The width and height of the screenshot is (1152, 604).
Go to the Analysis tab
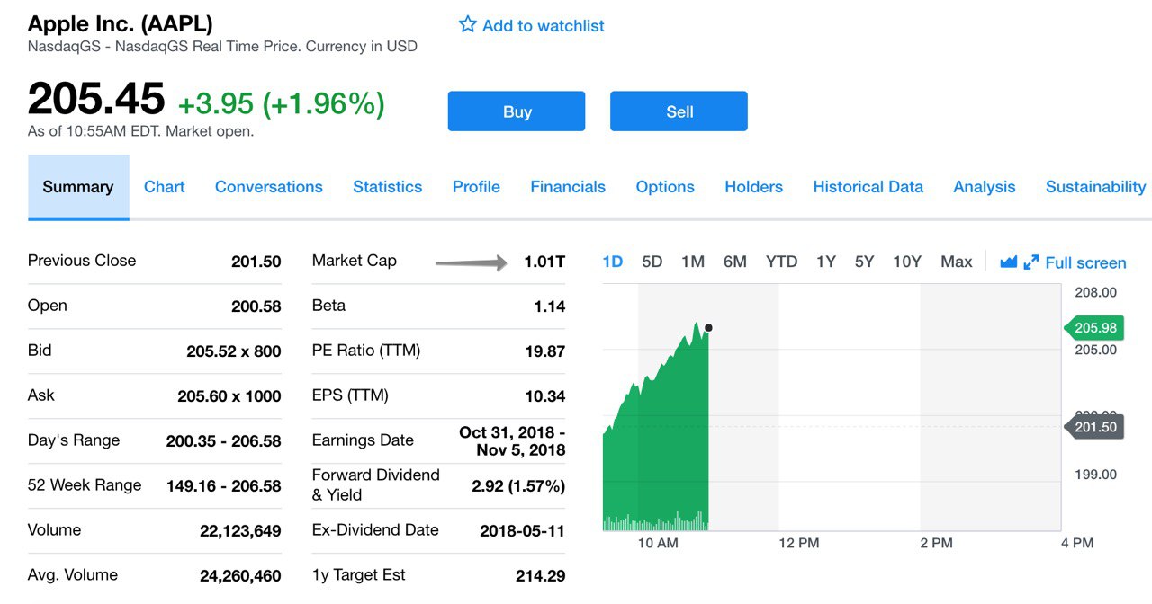click(985, 187)
